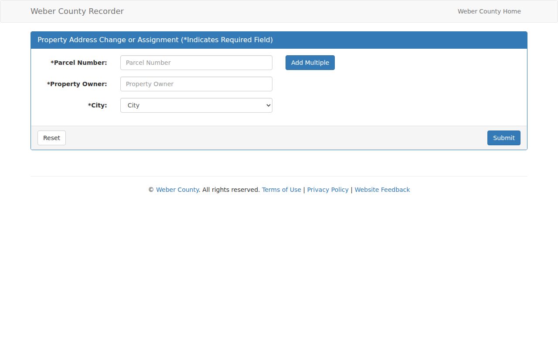Click the 'Property Address Change or Assignment' heading
558x348 pixels.
click(155, 40)
